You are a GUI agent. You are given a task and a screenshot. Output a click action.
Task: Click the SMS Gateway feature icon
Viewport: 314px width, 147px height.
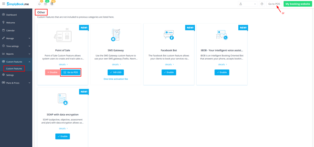[x=116, y=35]
